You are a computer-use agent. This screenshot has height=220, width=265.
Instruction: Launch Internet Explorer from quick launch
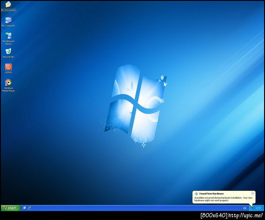click(x=30, y=208)
